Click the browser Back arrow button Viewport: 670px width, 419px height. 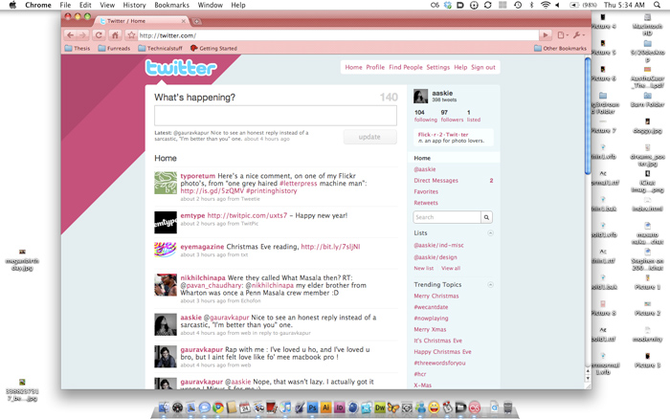coord(71,35)
